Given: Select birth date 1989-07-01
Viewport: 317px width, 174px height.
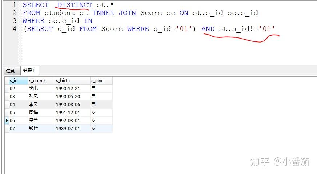Looking at the screenshot, I should (x=73, y=128).
